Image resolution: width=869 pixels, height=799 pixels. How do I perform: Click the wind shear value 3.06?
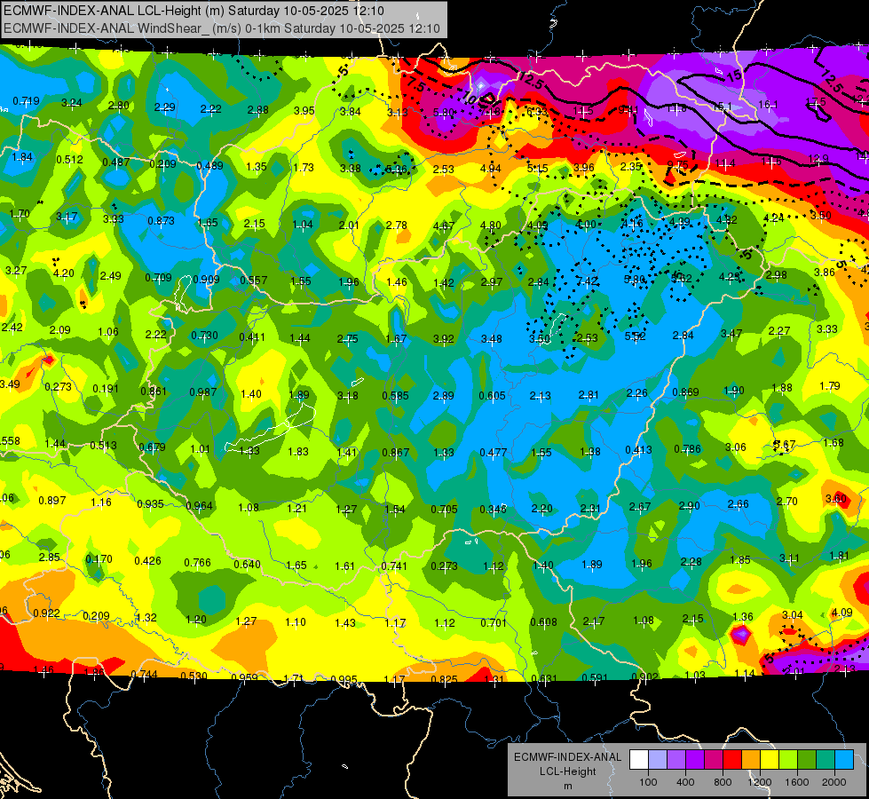click(x=736, y=447)
